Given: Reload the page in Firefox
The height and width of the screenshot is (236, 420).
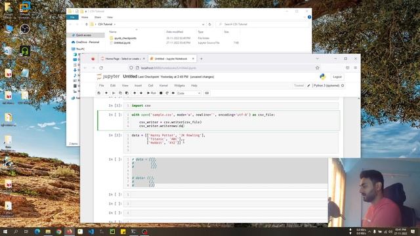Looking at the screenshot, I should [x=101, y=68].
